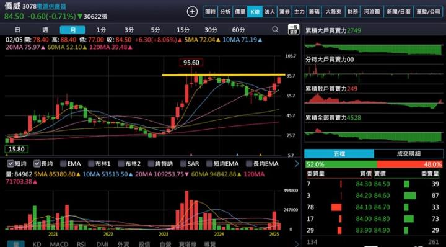
Task: Enable the 布林2 checkbox
Action: click(121, 163)
